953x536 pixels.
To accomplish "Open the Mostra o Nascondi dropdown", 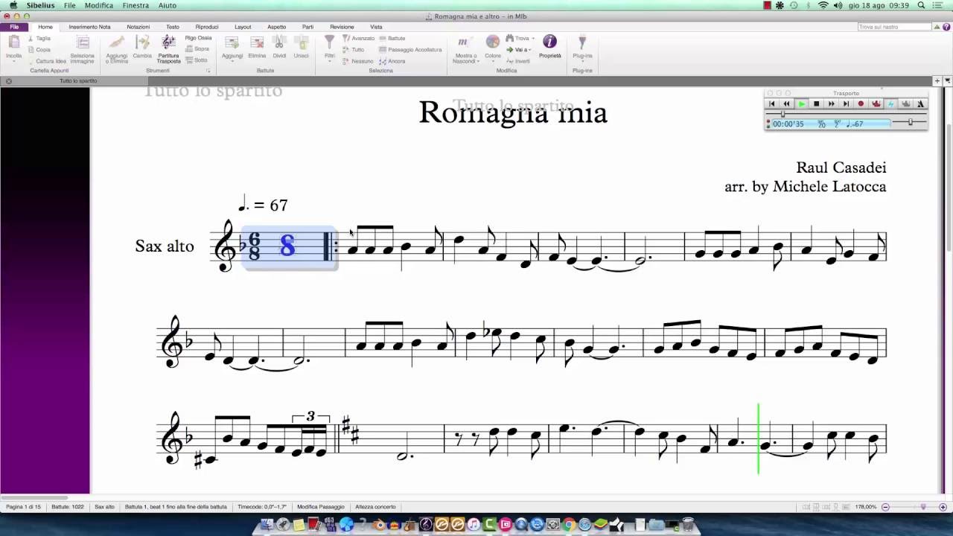I will [x=465, y=48].
